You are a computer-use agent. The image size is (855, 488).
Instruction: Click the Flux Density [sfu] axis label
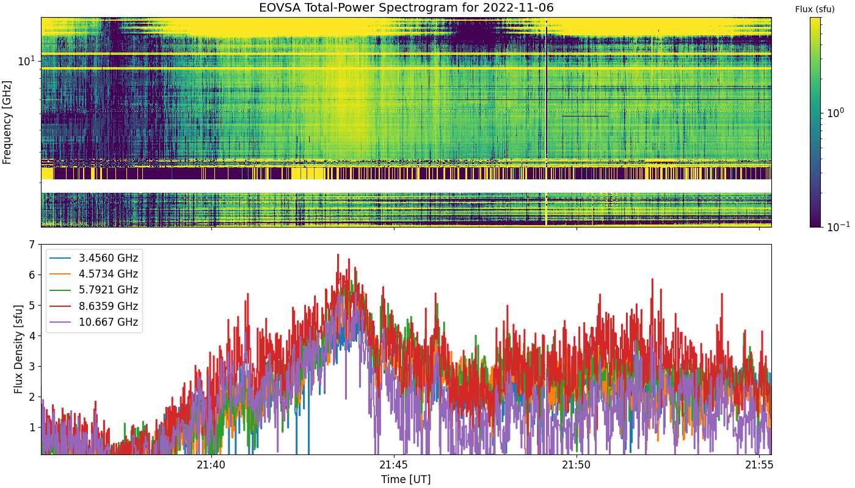pyautogui.click(x=19, y=350)
